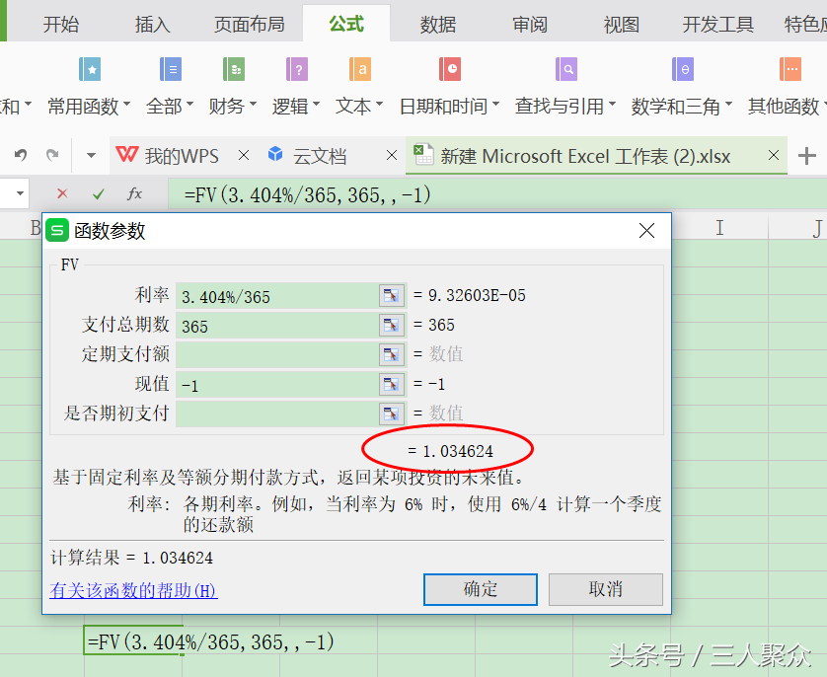827x677 pixels.
Task: Click range selector icon for 现值
Action: click(392, 384)
